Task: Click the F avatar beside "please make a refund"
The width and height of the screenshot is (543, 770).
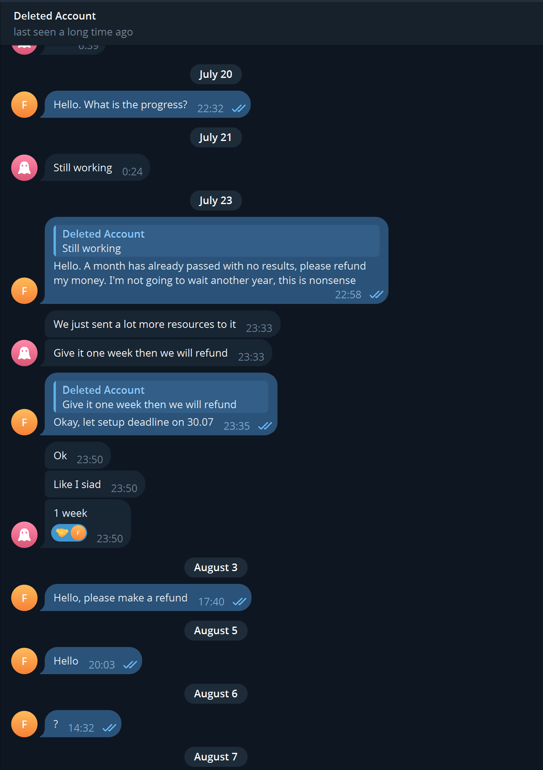Action: point(24,598)
